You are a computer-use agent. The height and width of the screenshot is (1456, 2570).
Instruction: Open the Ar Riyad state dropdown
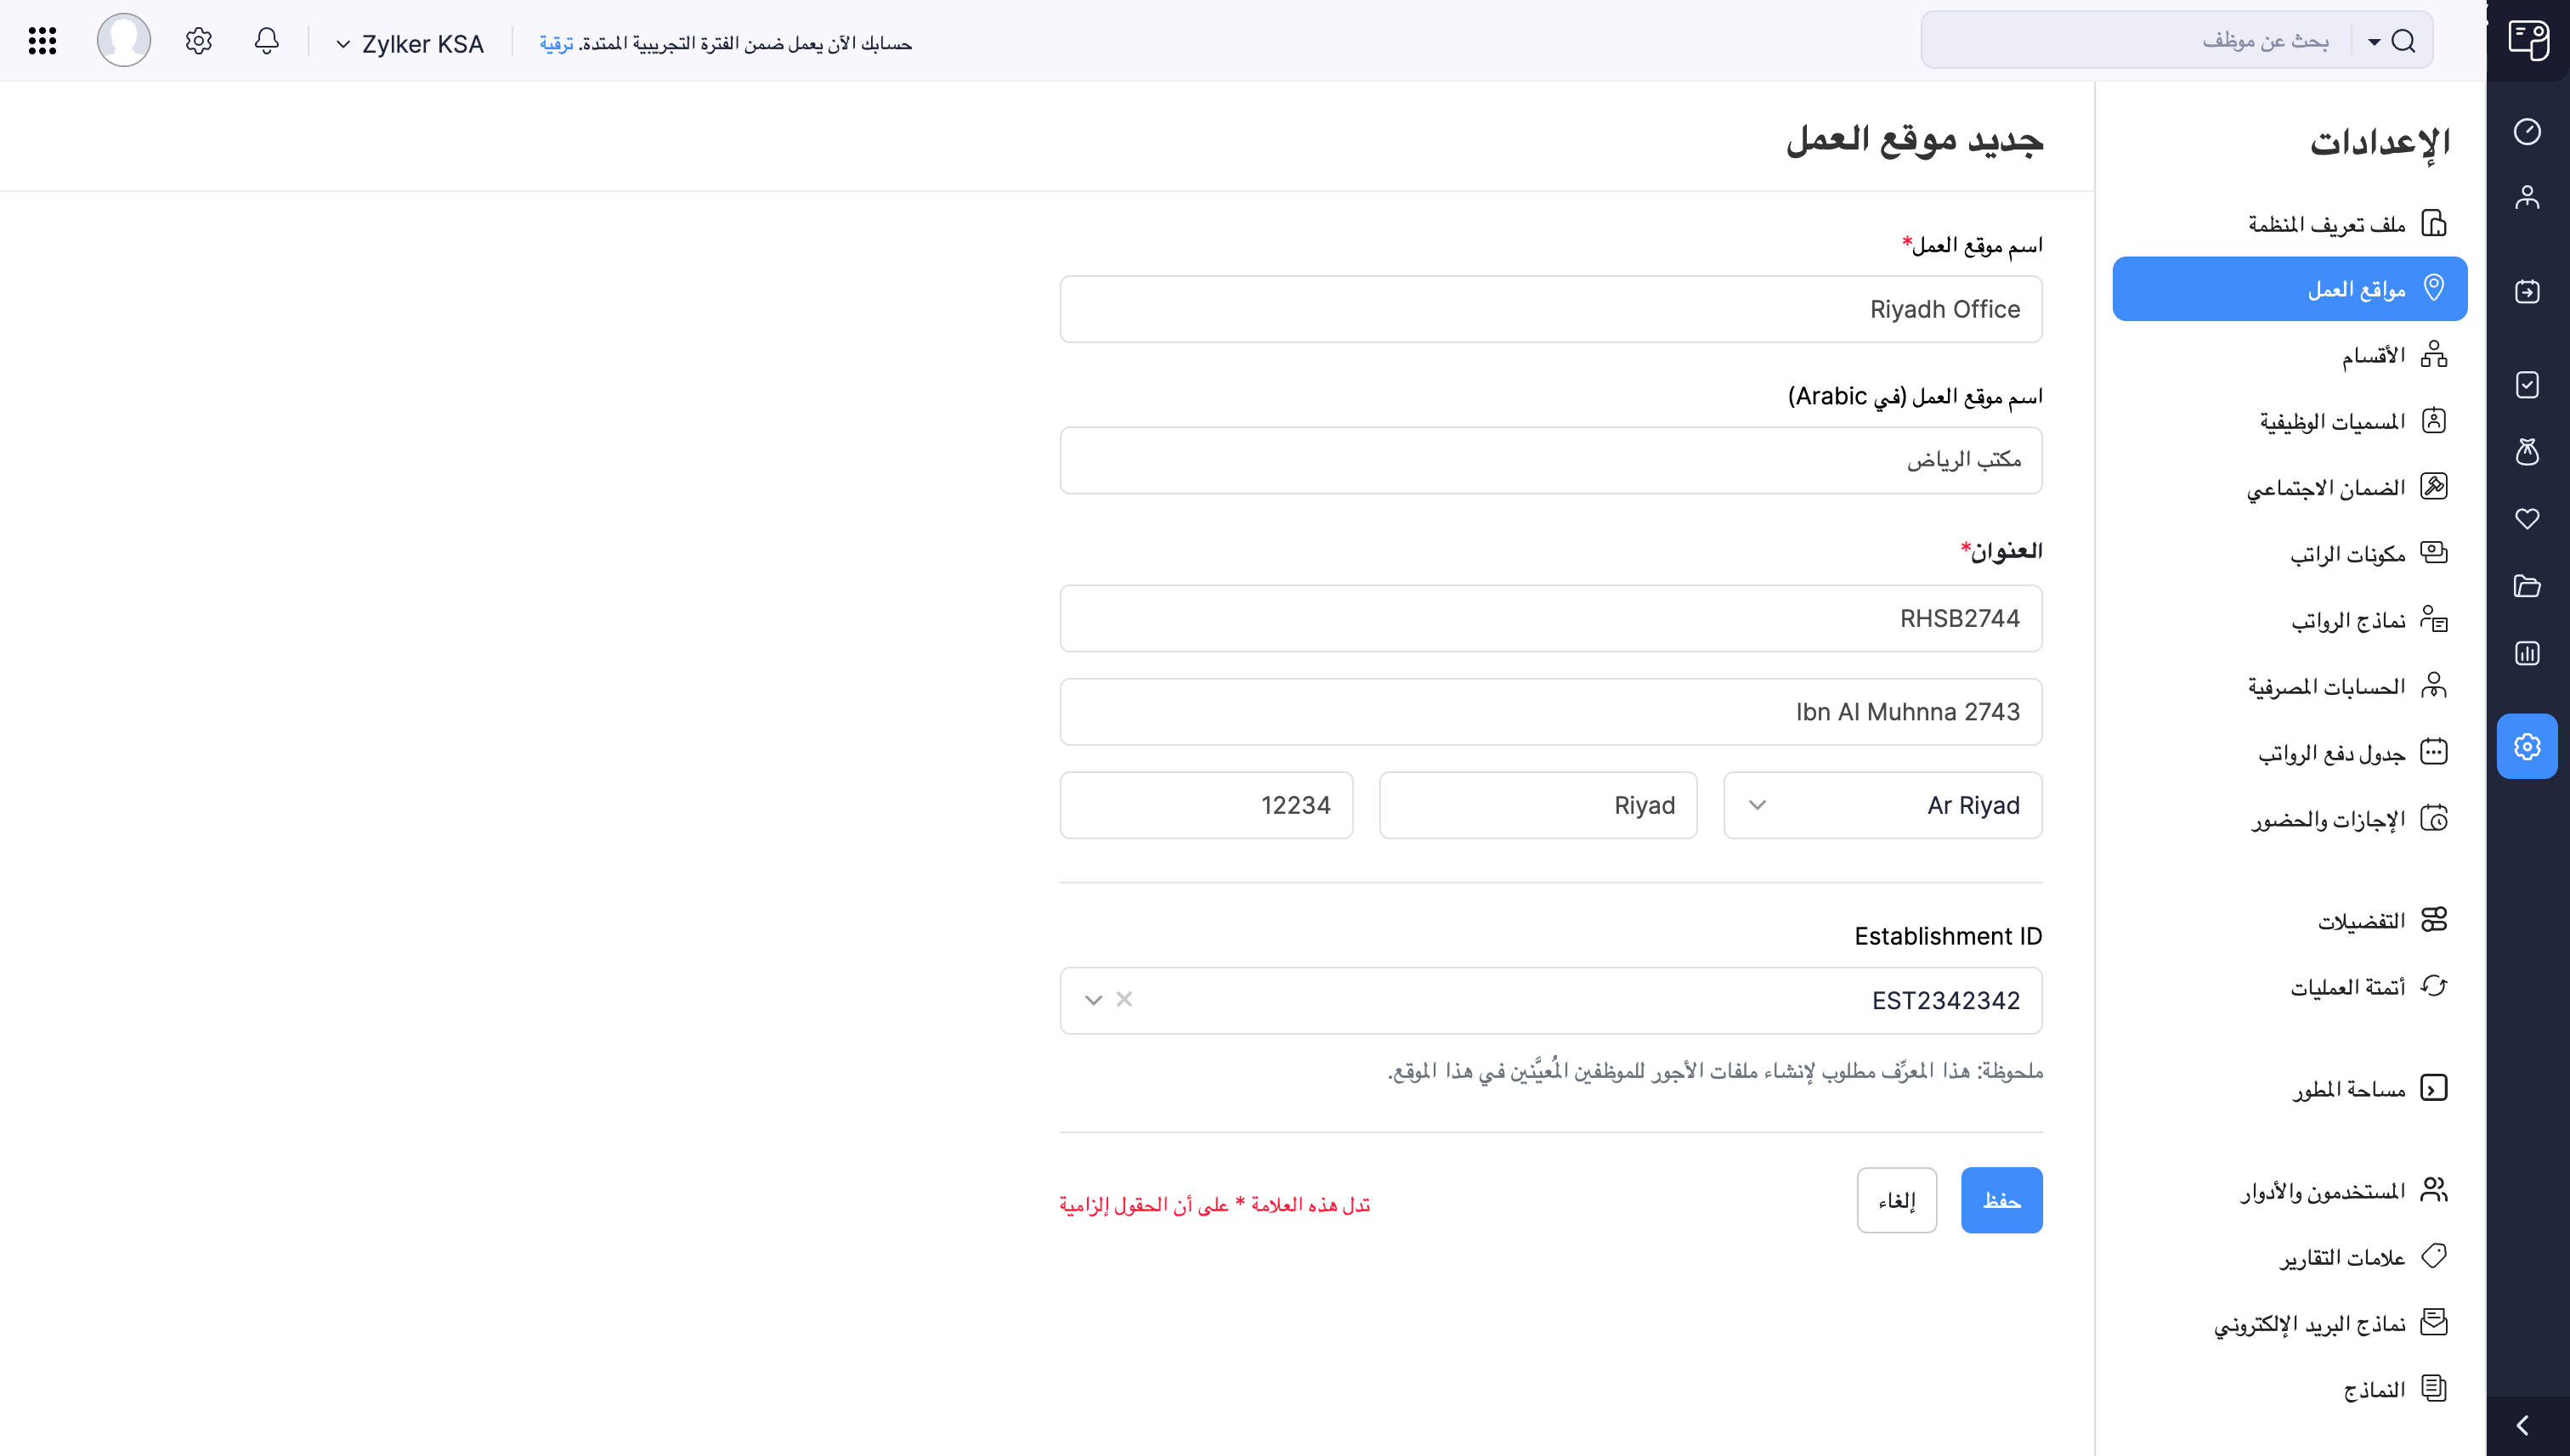pos(1758,805)
